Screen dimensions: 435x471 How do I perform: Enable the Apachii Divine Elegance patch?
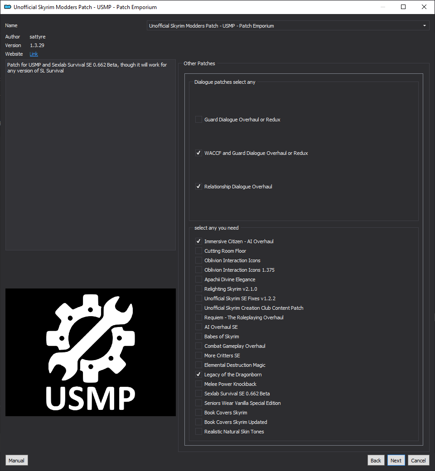pos(198,279)
